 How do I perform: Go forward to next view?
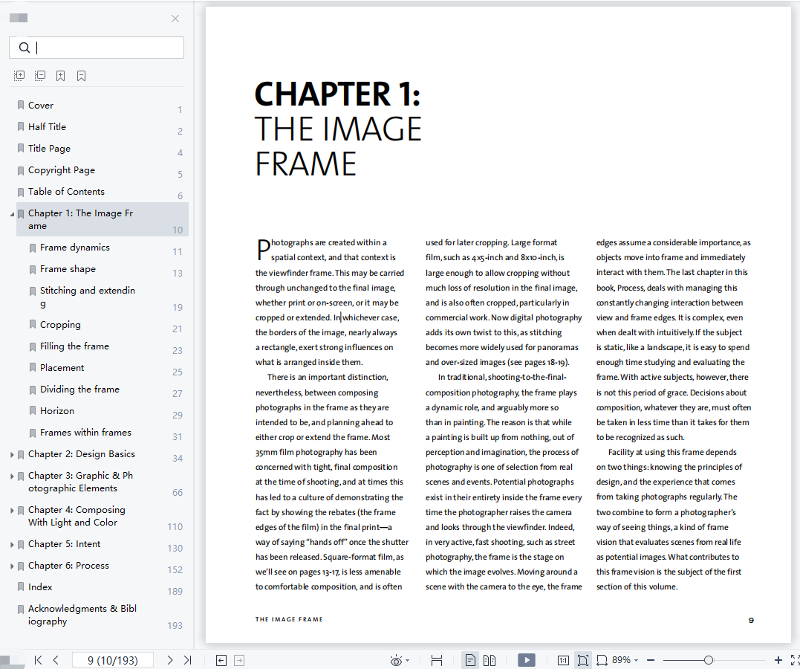(x=238, y=660)
